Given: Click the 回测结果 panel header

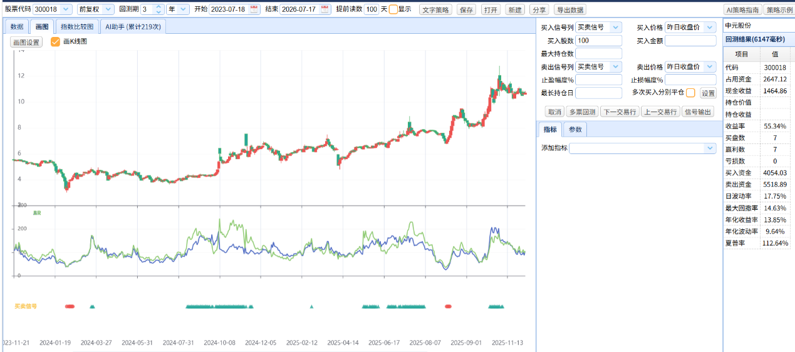Looking at the screenshot, I should pos(759,39).
